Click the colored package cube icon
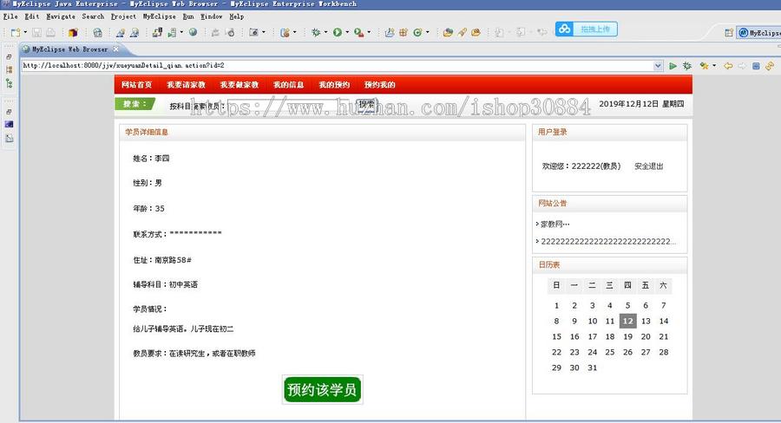This screenshot has height=423, width=781. (73, 32)
